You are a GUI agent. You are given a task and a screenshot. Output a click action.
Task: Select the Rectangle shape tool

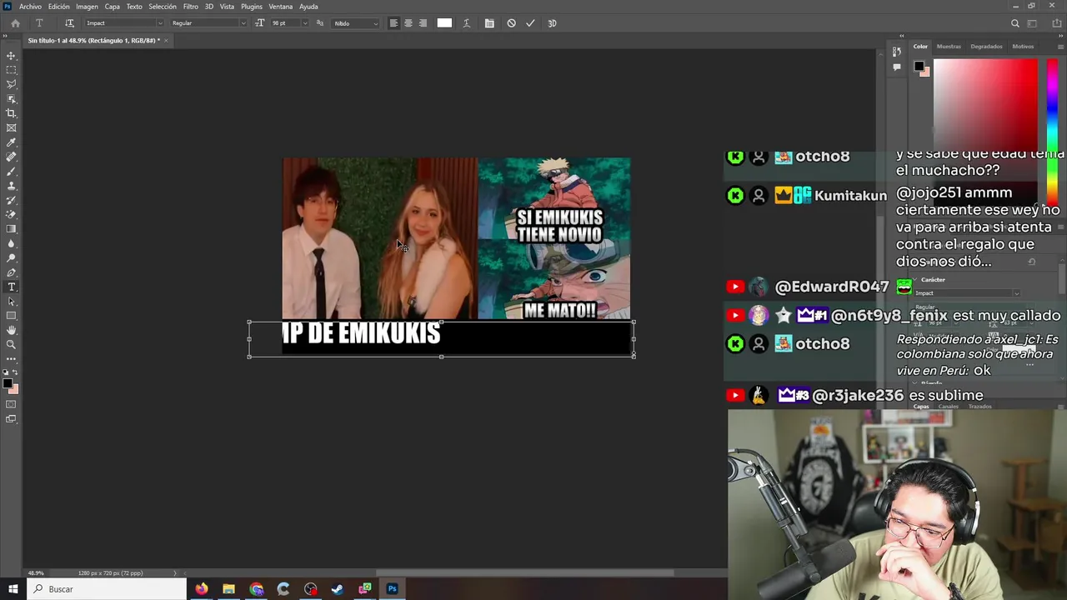[11, 316]
